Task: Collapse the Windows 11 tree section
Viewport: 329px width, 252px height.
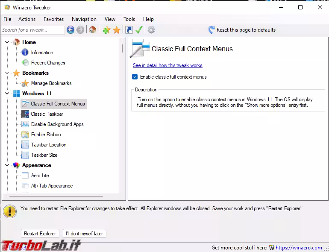Action: tap(7, 94)
